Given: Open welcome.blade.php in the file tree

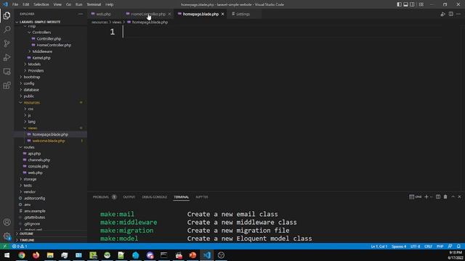Looking at the screenshot, I should point(49,141).
